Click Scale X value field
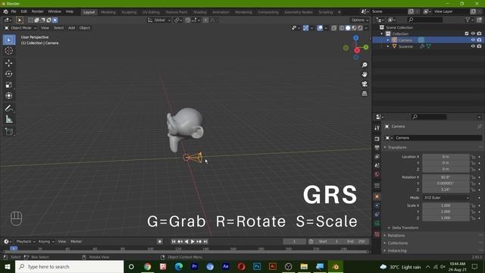485x273 pixels. point(446,206)
